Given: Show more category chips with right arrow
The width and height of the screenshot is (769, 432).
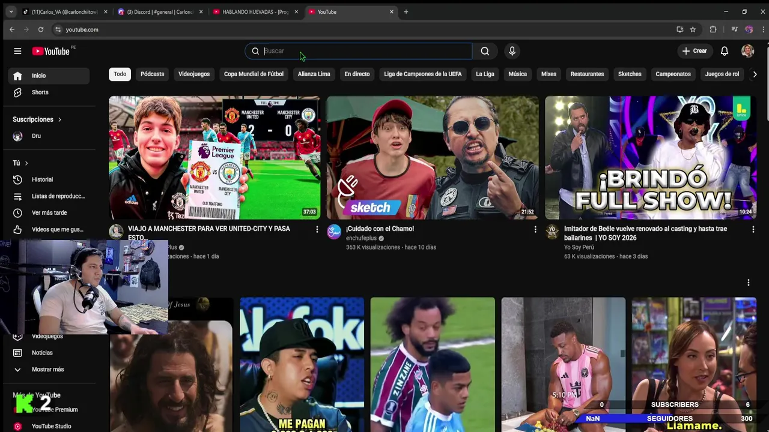Looking at the screenshot, I should pyautogui.click(x=755, y=74).
